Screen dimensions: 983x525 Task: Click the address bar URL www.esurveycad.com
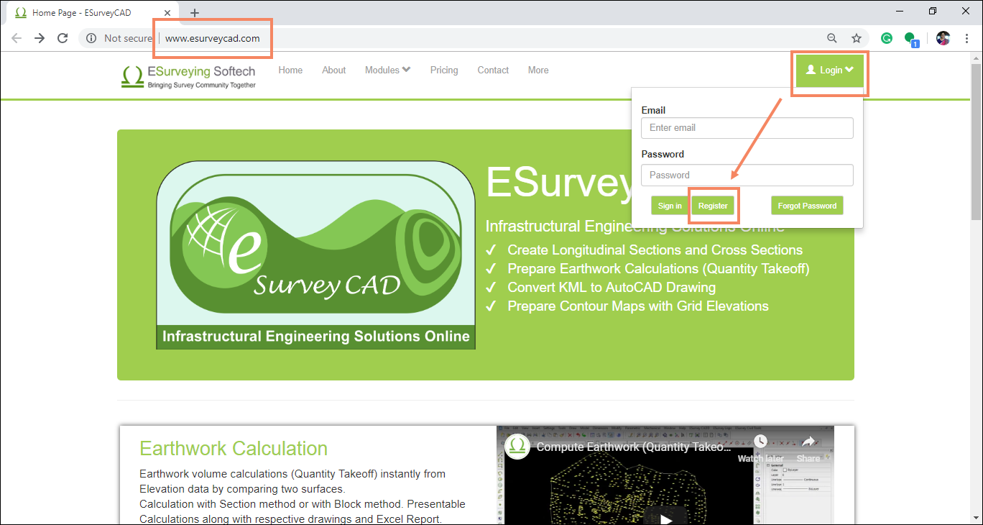[x=213, y=38]
